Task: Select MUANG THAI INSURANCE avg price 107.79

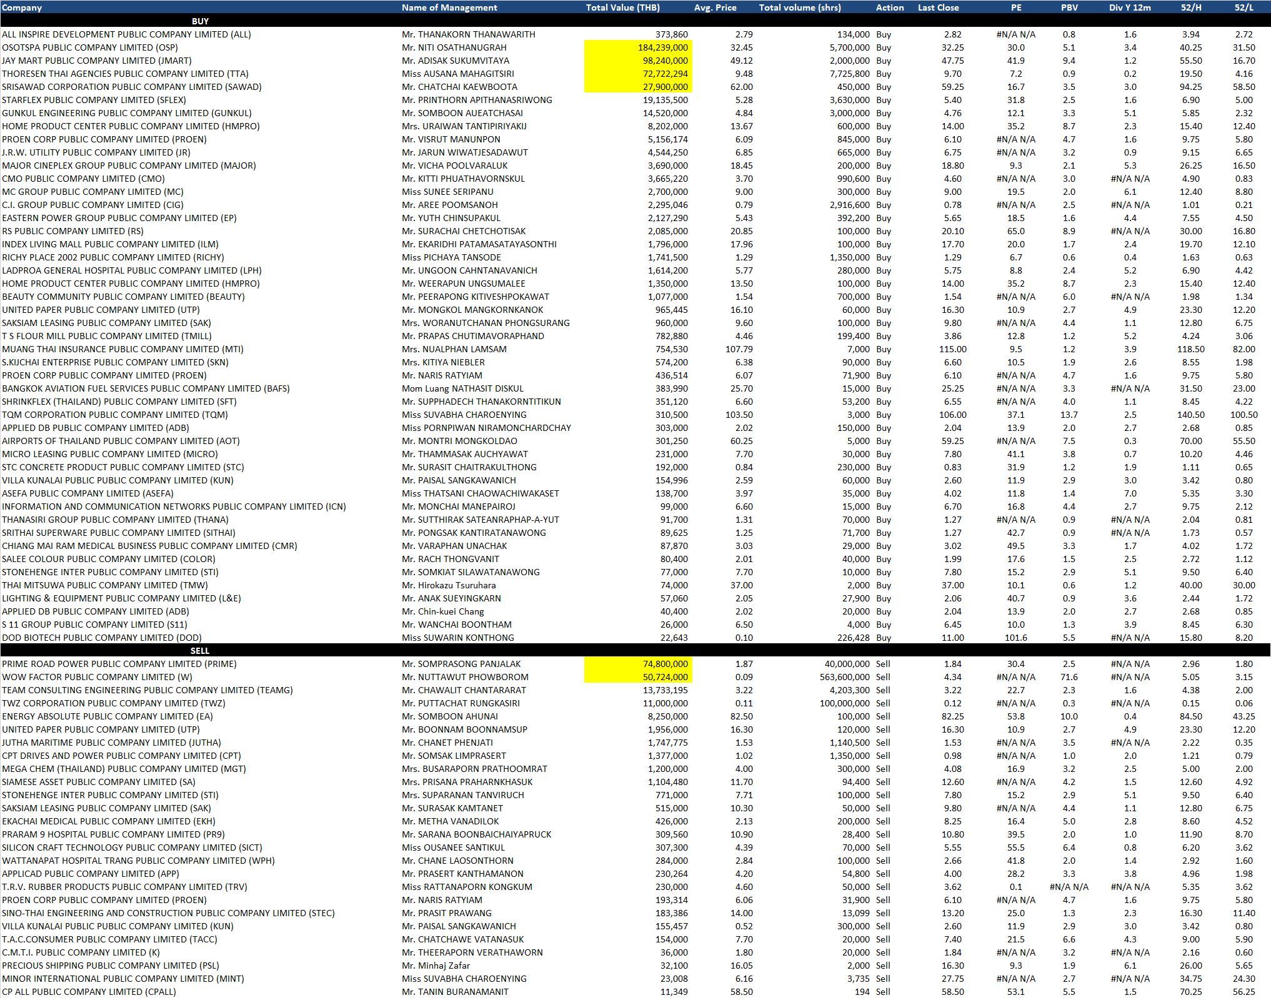Action: pos(739,349)
